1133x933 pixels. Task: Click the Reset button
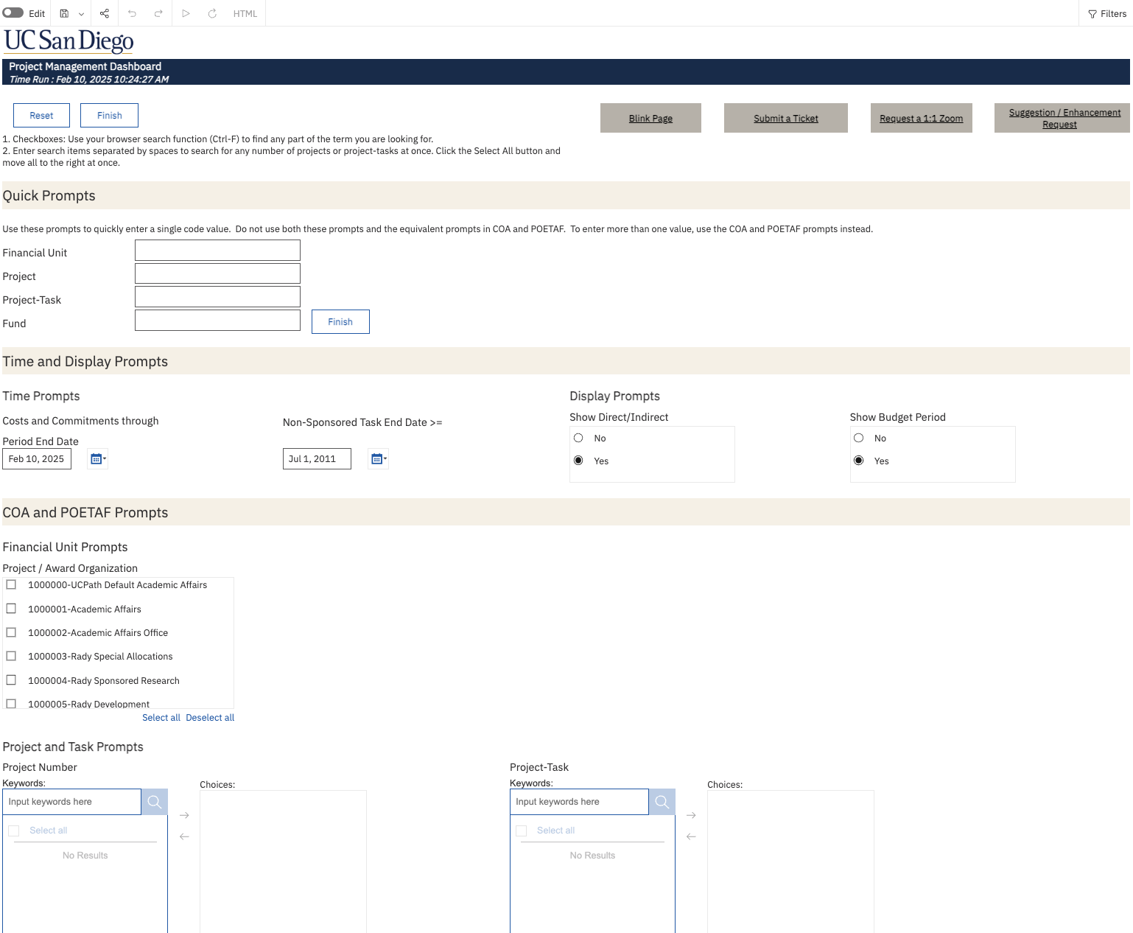pos(41,116)
